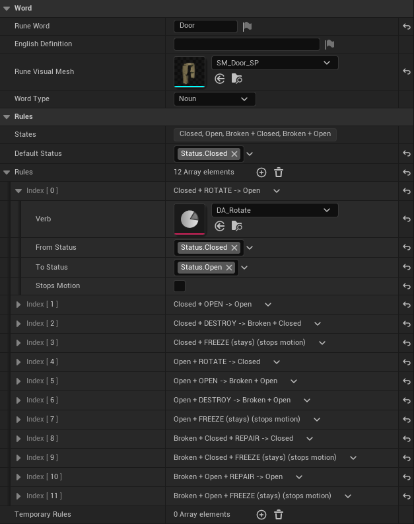Reset Rune Visual Mesh to default
Screen dimensions: 414x524
click(x=406, y=71)
